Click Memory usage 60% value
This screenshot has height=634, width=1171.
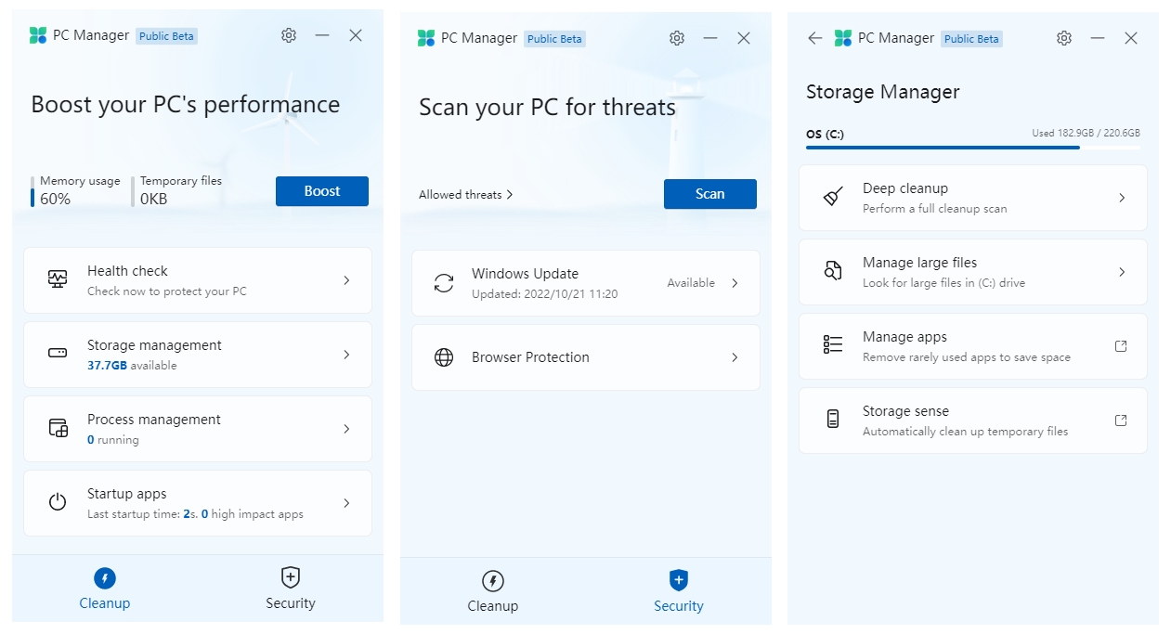(x=56, y=199)
